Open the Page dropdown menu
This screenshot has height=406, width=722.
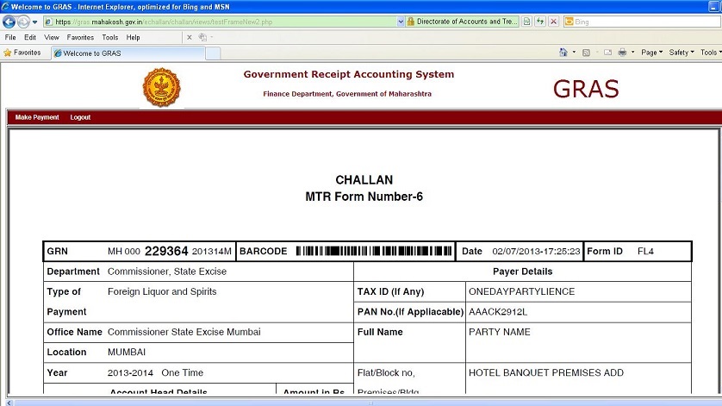(651, 53)
